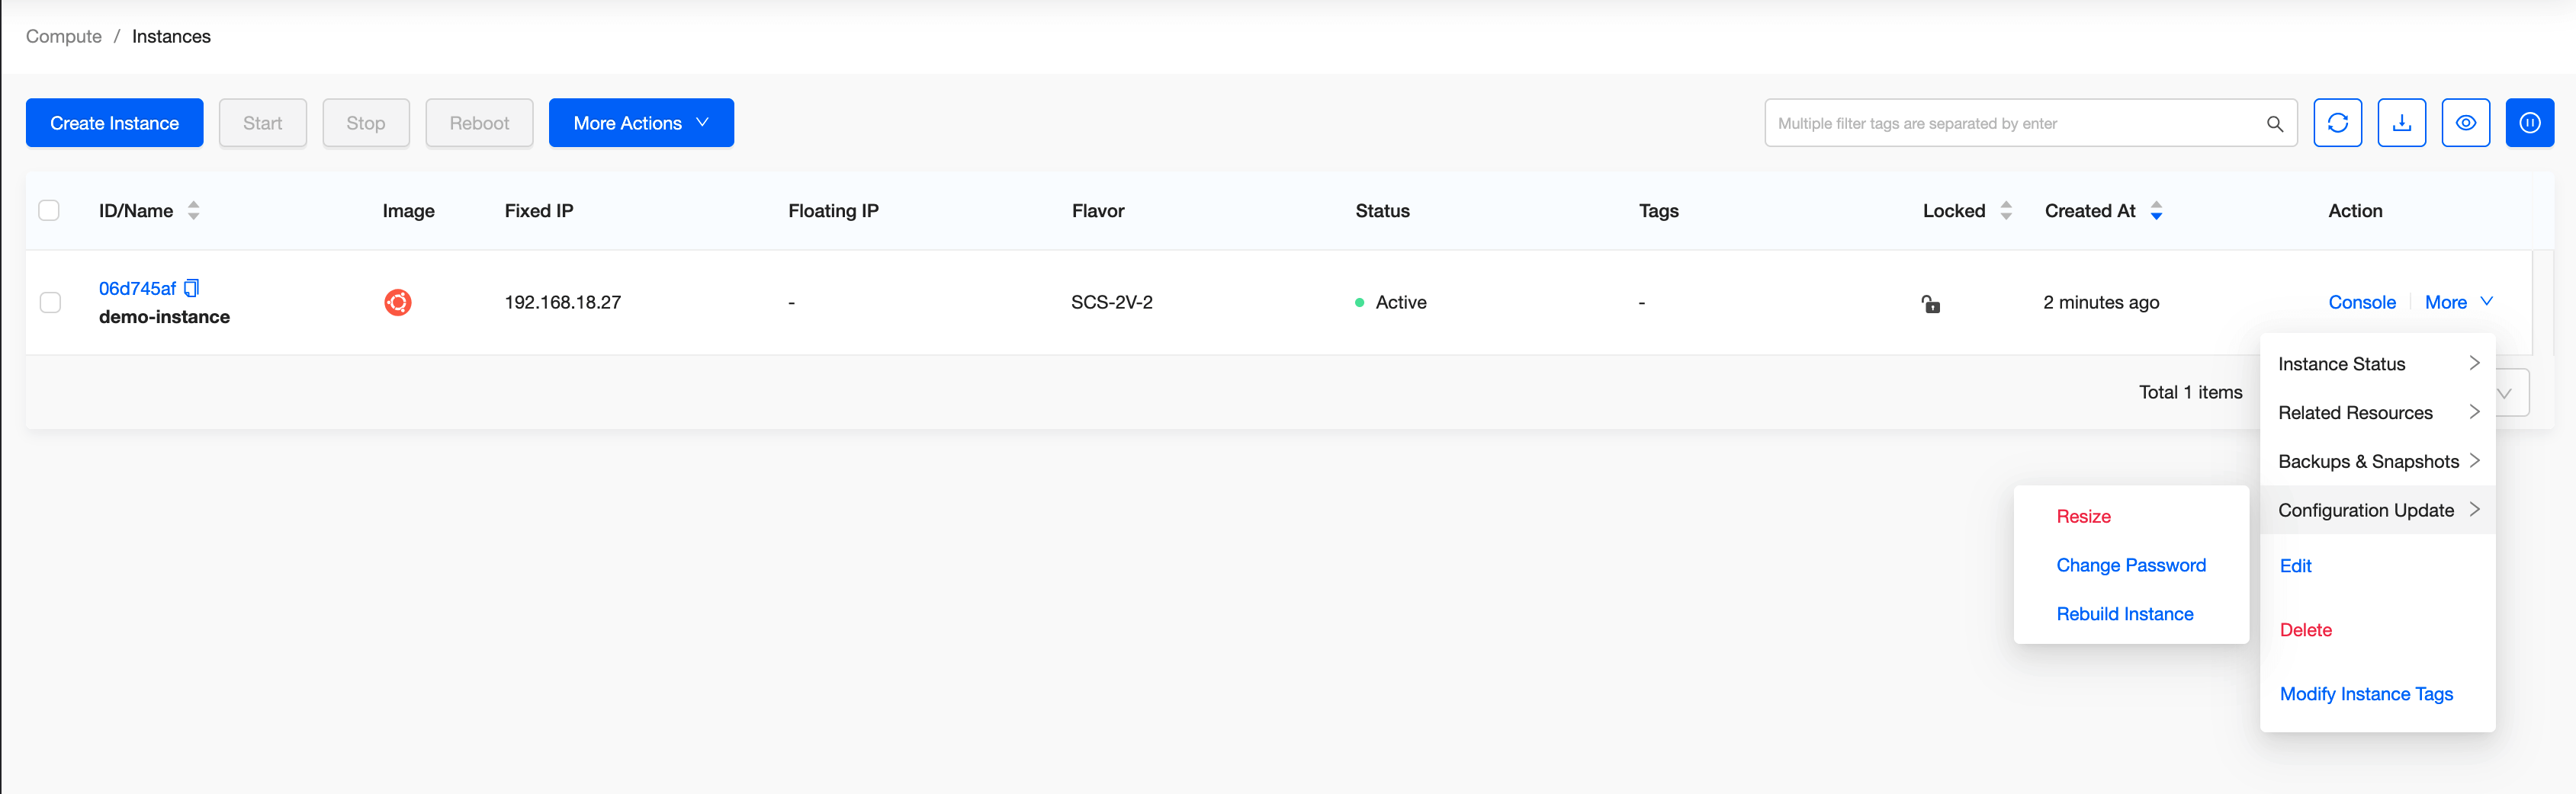Viewport: 2576px width, 794px height.
Task: Open column visibility eye icon
Action: click(x=2465, y=123)
